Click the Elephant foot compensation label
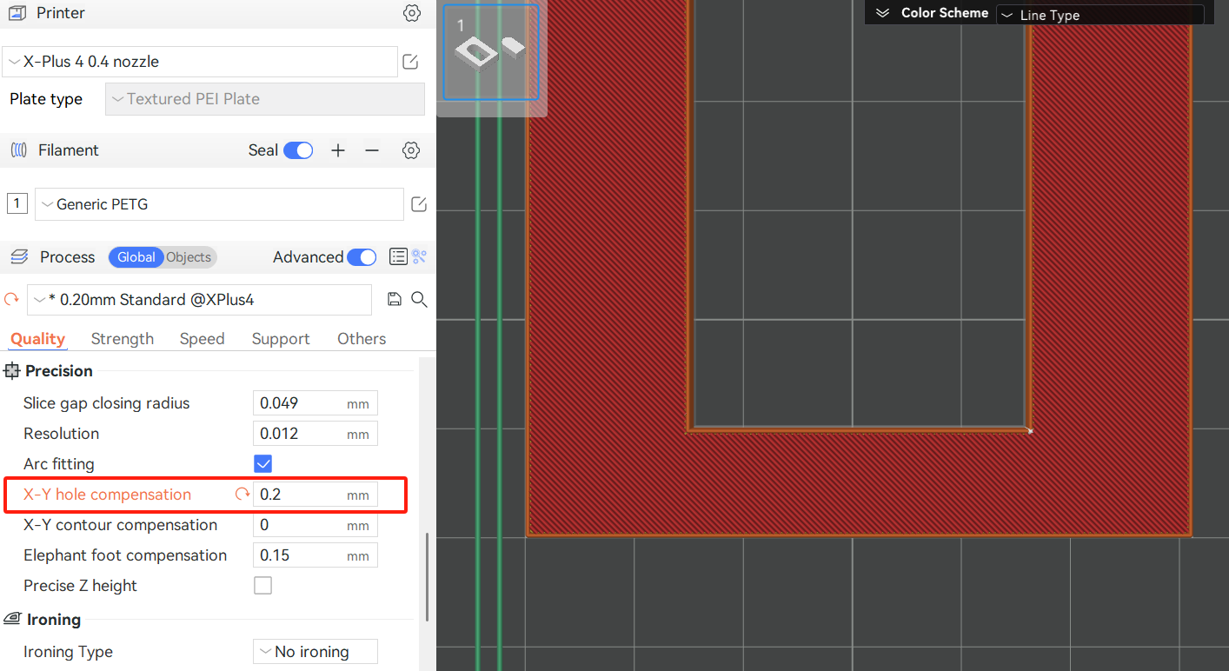Image resolution: width=1229 pixels, height=671 pixels. pos(125,555)
